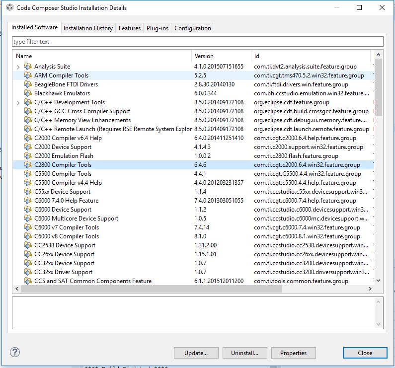
Task: Sort the list by Version column header
Action: click(221, 56)
